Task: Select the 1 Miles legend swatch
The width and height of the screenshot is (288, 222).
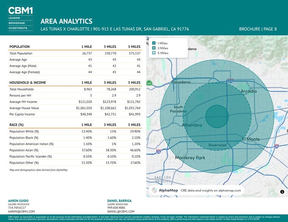Action: (x=154, y=43)
